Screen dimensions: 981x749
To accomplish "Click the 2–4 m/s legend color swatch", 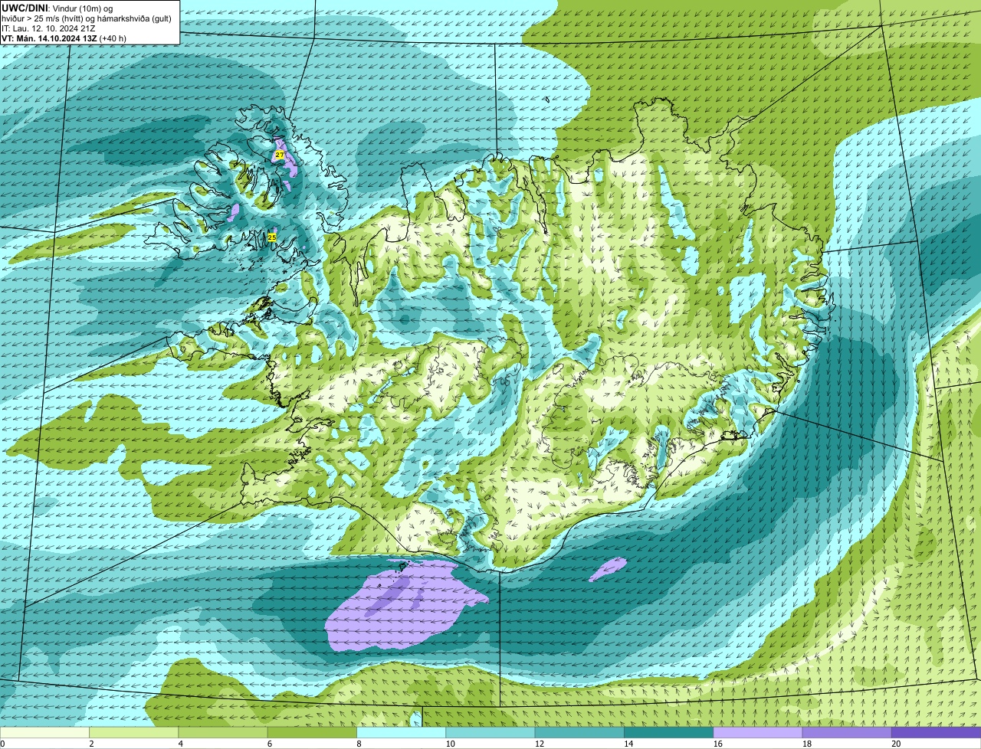I will (134, 733).
